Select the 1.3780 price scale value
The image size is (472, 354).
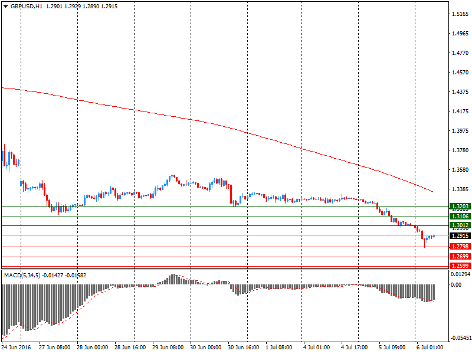[460, 150]
